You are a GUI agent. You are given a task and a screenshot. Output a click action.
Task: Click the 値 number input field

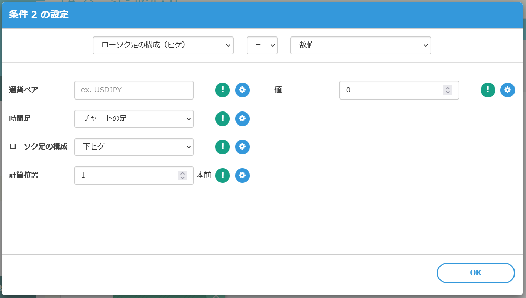click(x=391, y=90)
